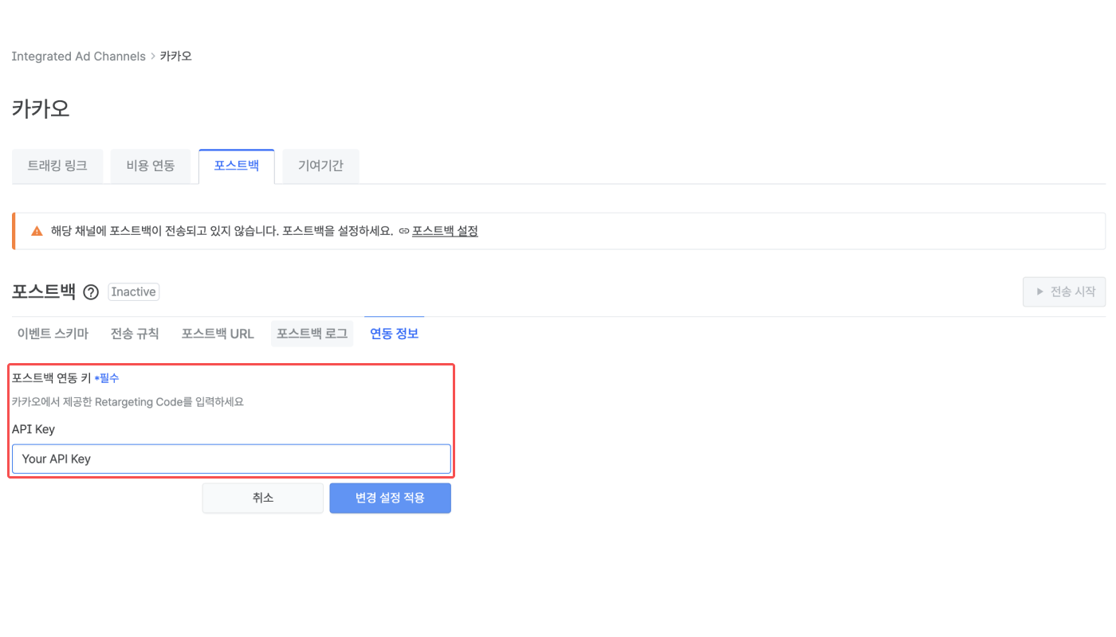Click the Inactive status badge

134,292
